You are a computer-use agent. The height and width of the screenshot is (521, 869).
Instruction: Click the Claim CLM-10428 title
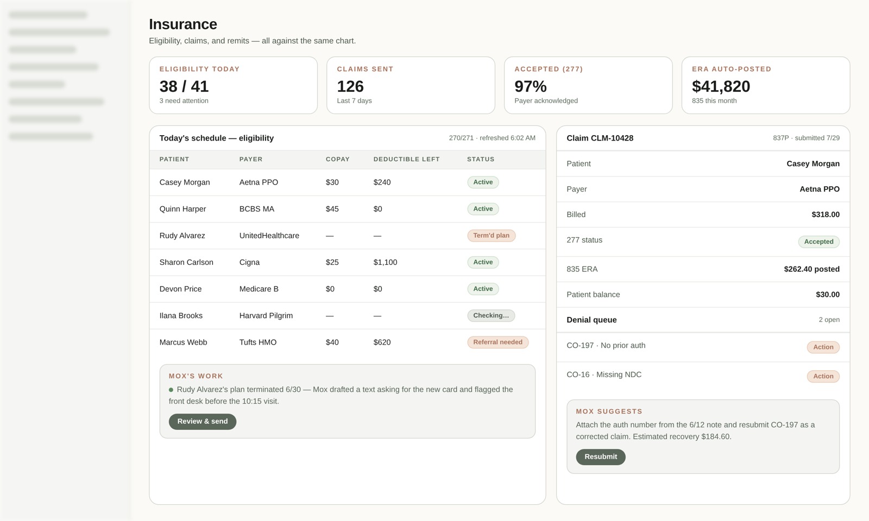click(x=600, y=138)
